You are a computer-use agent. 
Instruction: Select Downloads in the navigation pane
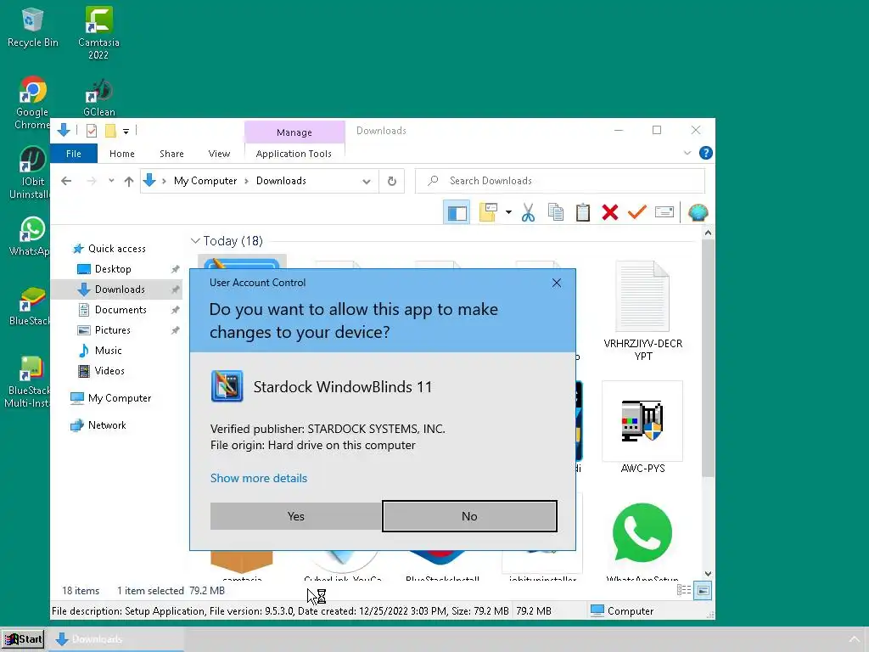[x=120, y=289]
